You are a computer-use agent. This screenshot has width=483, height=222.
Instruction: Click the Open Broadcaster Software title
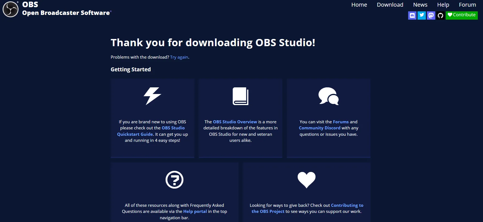click(x=66, y=13)
